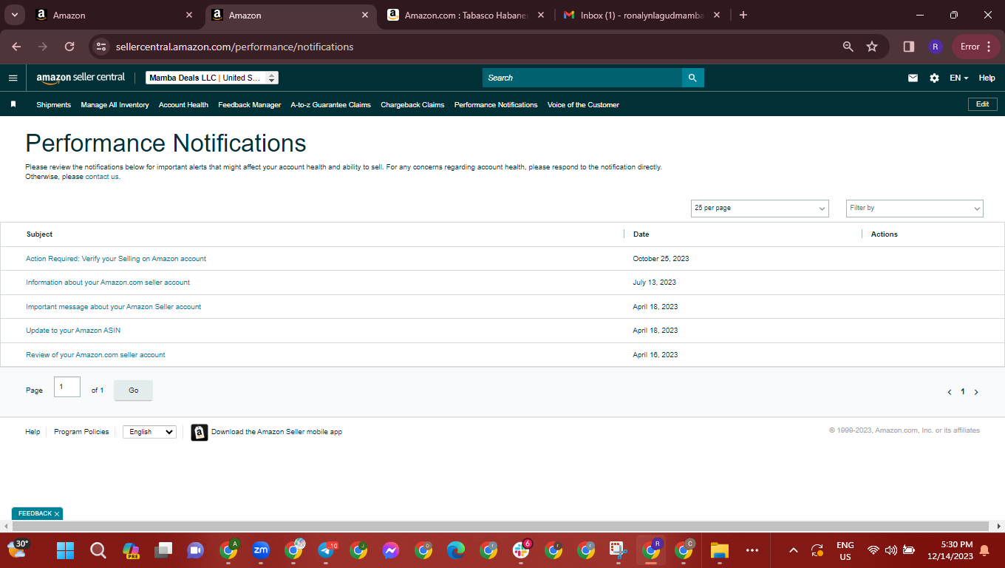Click the site information icon in the address bar
Screen dimensions: 1005x568
pyautogui.click(x=102, y=47)
